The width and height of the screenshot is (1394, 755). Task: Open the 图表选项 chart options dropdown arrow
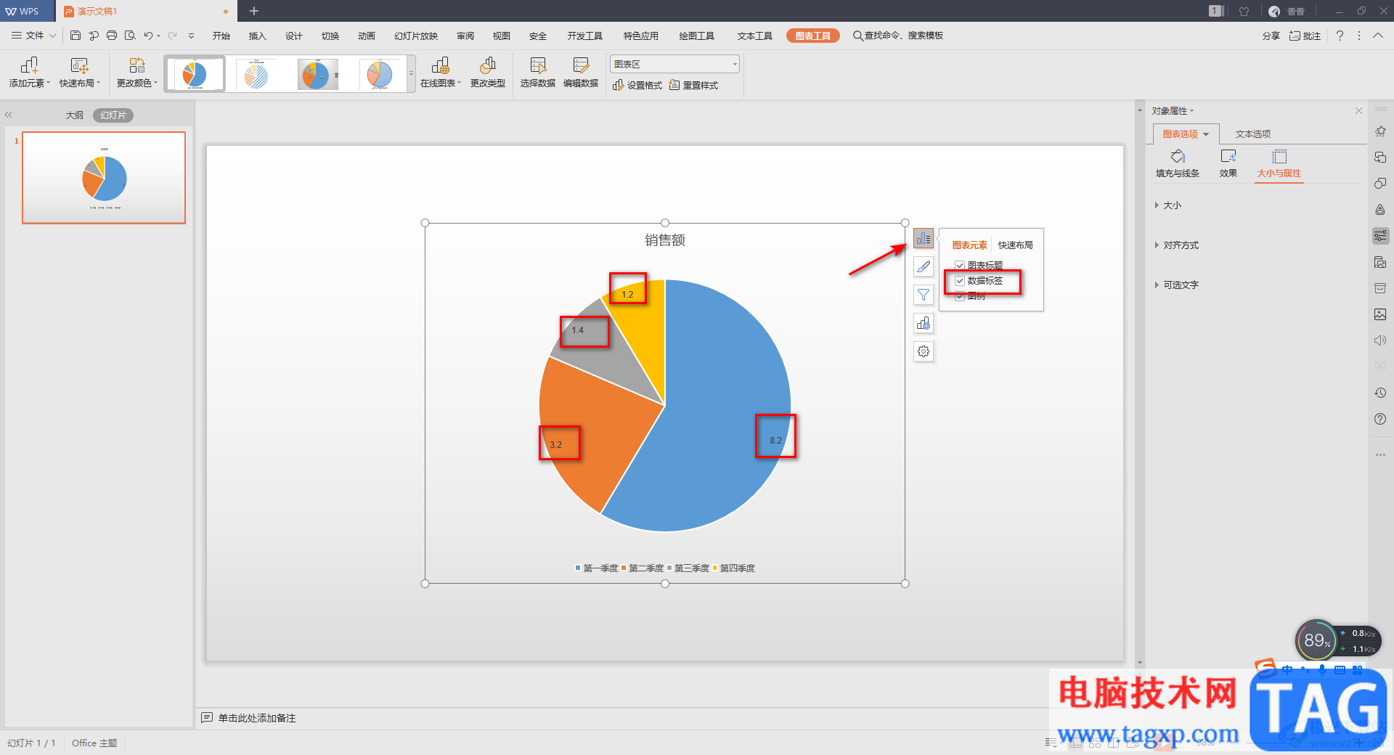tap(1206, 134)
